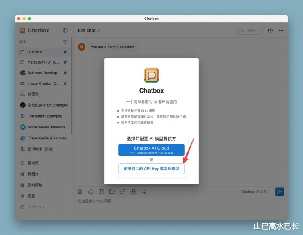Open the more options ellipsis menu
This screenshot has width=303, height=235.
[281, 31]
